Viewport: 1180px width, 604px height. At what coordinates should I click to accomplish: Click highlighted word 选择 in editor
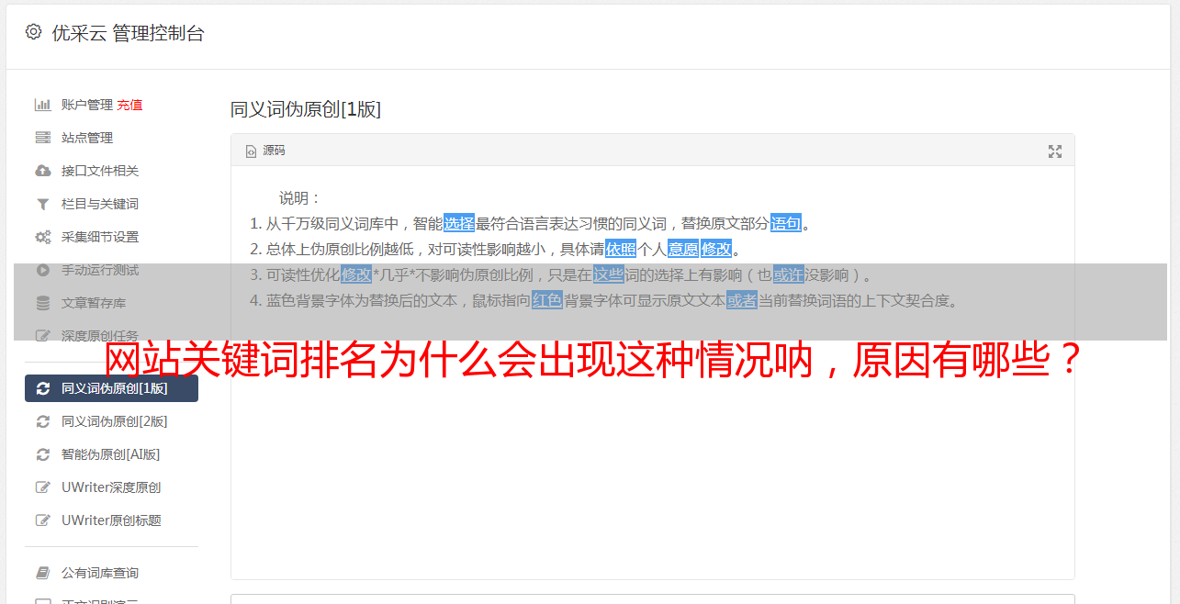coord(459,223)
